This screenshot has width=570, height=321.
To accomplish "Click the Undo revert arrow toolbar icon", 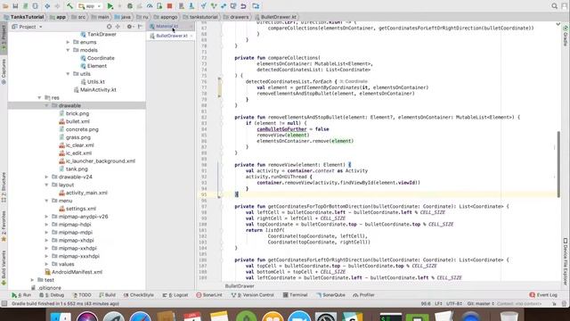I will click(x=243, y=6).
